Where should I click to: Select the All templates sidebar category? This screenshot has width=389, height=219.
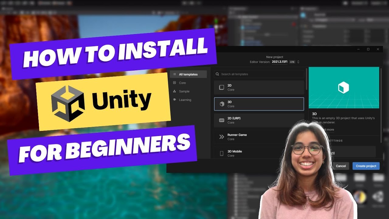188,74
